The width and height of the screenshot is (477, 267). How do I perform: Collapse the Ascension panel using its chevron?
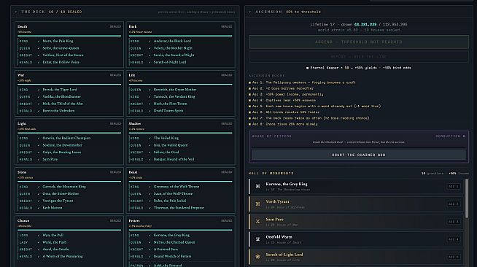[250, 12]
